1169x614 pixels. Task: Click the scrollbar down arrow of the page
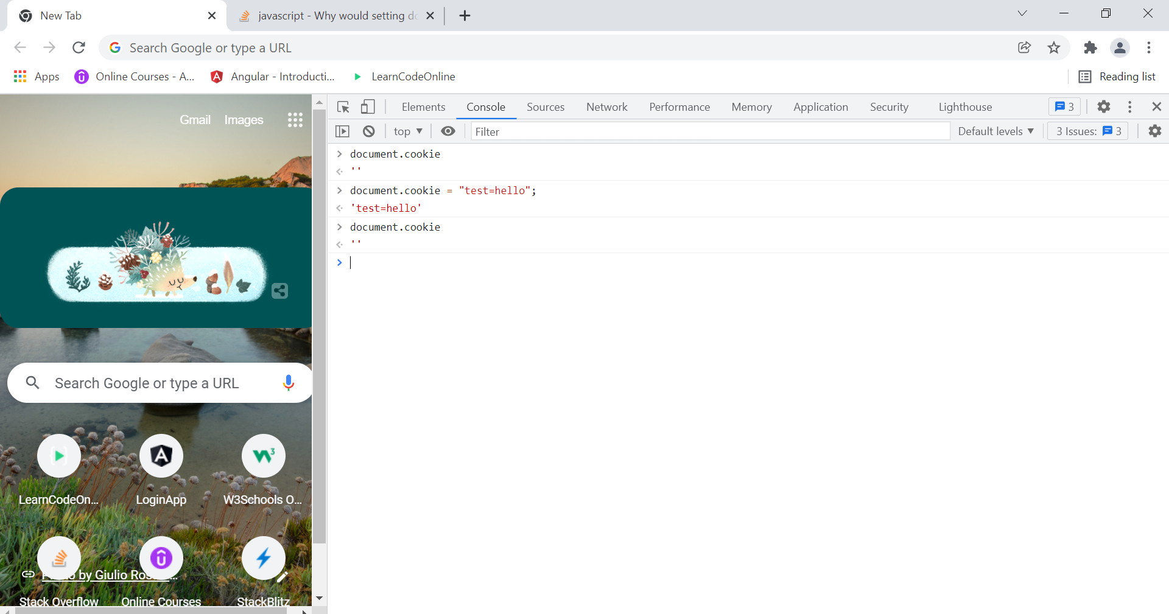(320, 598)
